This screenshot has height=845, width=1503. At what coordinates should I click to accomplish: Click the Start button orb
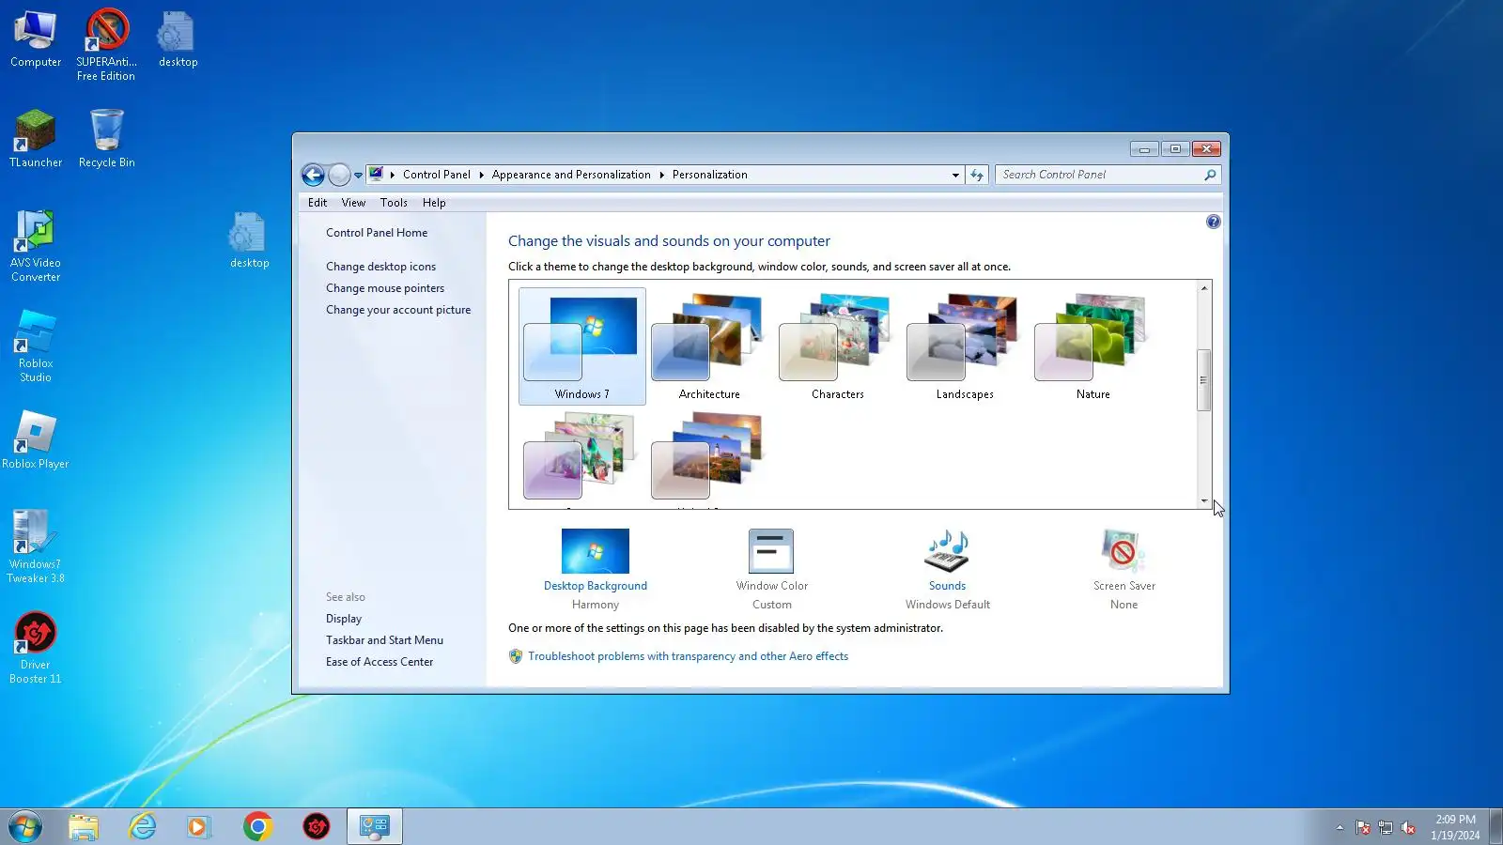tap(25, 826)
